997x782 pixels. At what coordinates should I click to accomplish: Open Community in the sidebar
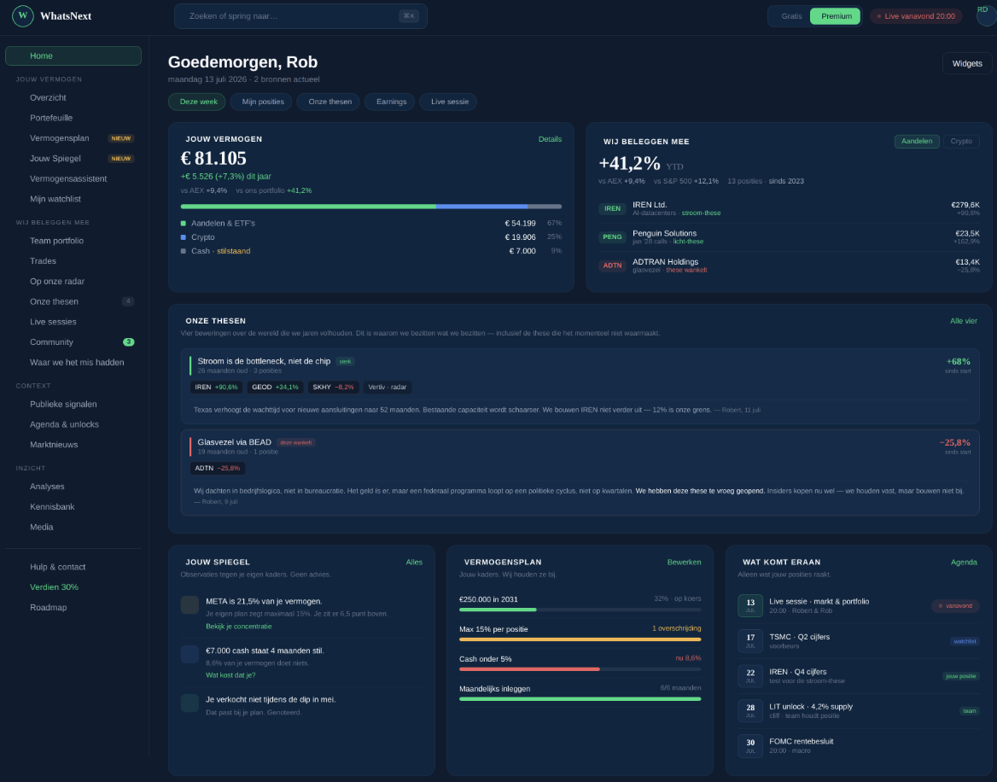73,342
